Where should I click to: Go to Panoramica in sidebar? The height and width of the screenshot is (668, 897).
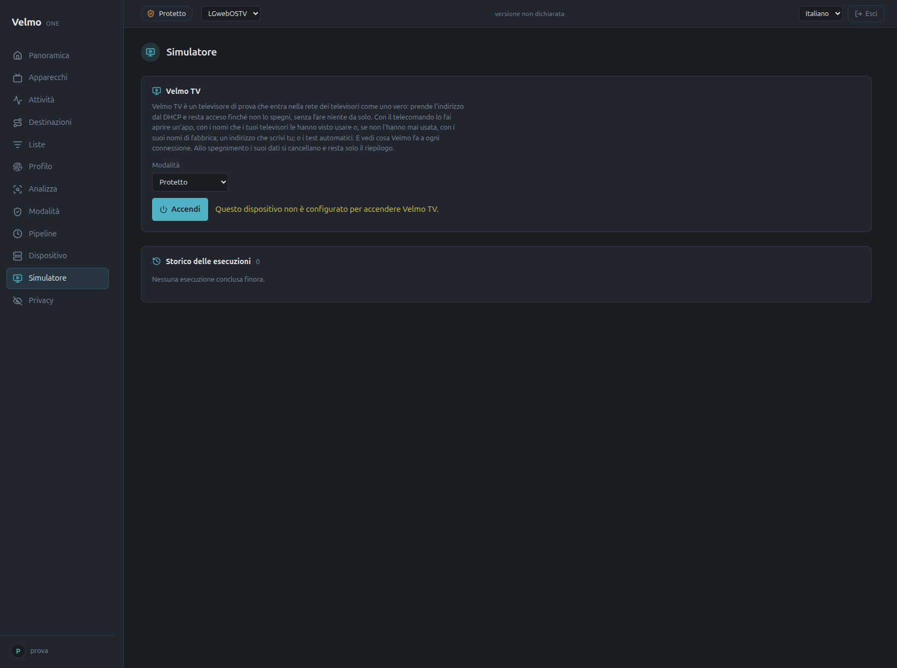tap(58, 55)
